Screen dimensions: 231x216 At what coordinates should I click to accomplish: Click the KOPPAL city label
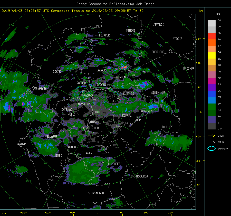(x=127, y=116)
